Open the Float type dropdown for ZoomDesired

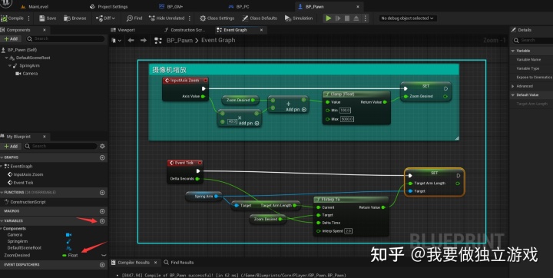point(70,256)
